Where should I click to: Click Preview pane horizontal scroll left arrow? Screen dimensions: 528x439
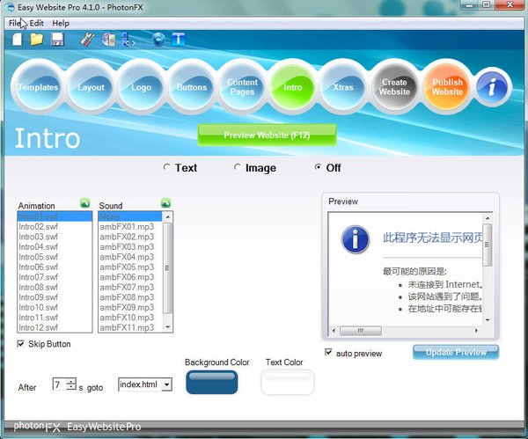coord(334,331)
